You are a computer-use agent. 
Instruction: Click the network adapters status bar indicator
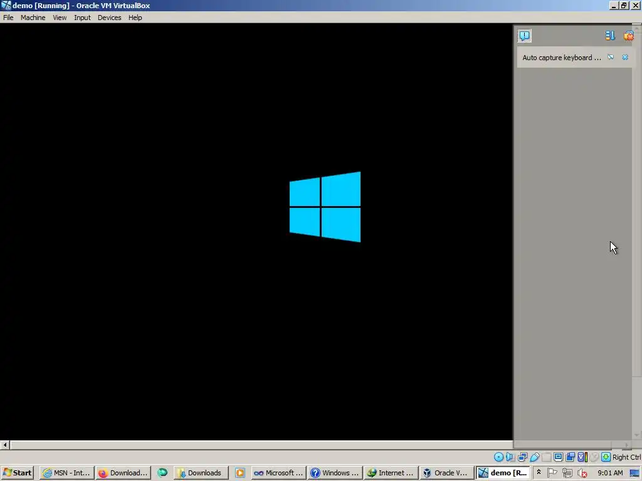coord(522,457)
